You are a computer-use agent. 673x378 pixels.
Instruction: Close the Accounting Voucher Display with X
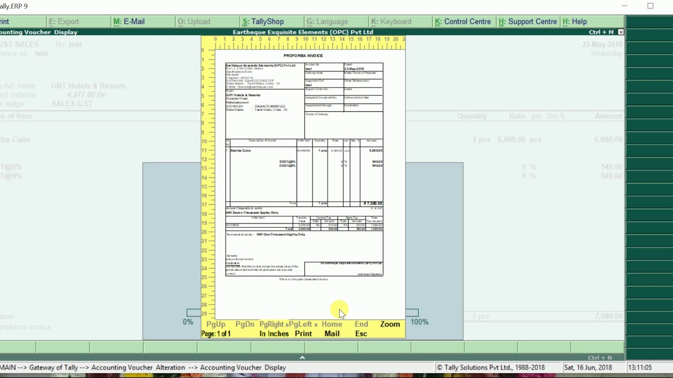[x=621, y=32]
